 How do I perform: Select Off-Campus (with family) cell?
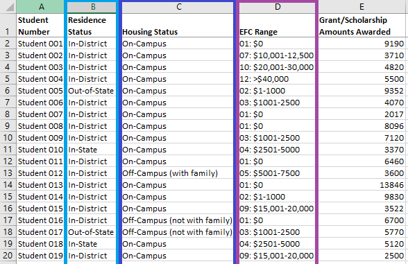click(x=178, y=173)
